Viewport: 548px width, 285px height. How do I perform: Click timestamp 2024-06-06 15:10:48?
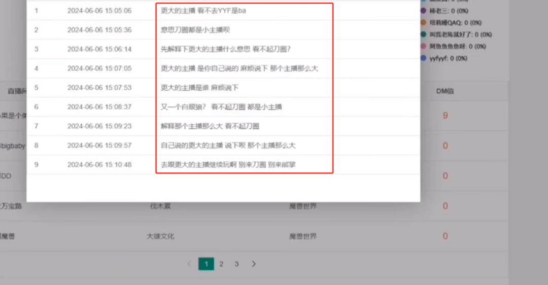(x=99, y=164)
